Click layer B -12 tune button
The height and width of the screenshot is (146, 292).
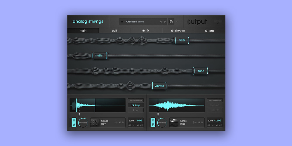(x=209, y=126)
